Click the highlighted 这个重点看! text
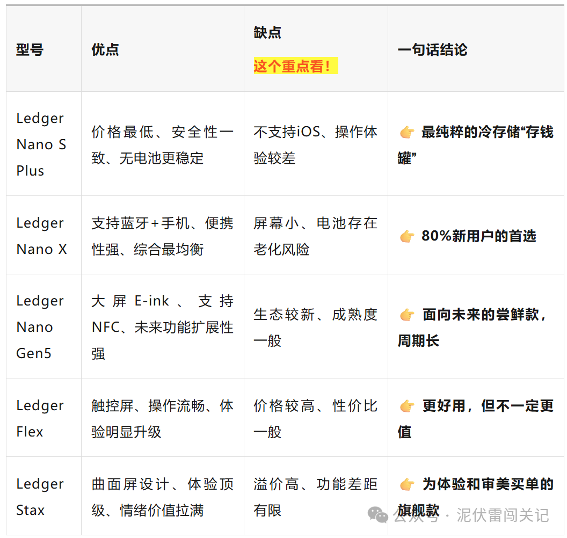This screenshot has height=538, width=567. click(x=295, y=66)
